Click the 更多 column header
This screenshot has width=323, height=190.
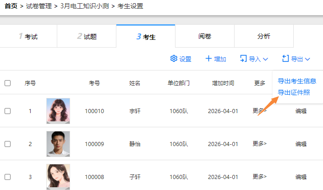260,83
